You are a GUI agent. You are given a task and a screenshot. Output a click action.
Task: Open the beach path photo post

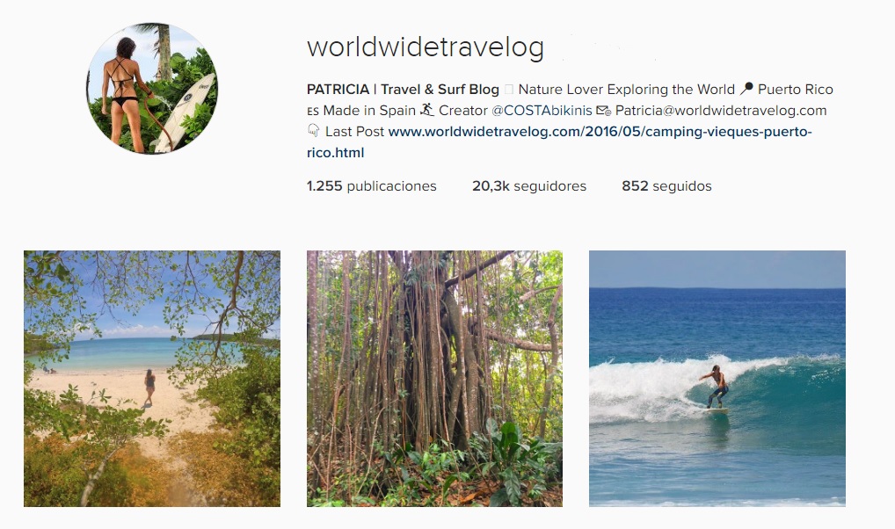click(x=152, y=379)
